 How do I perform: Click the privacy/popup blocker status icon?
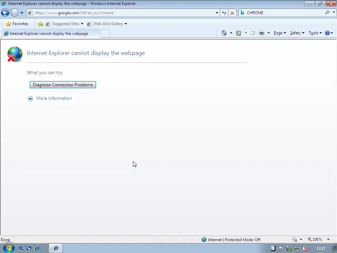click(295, 239)
